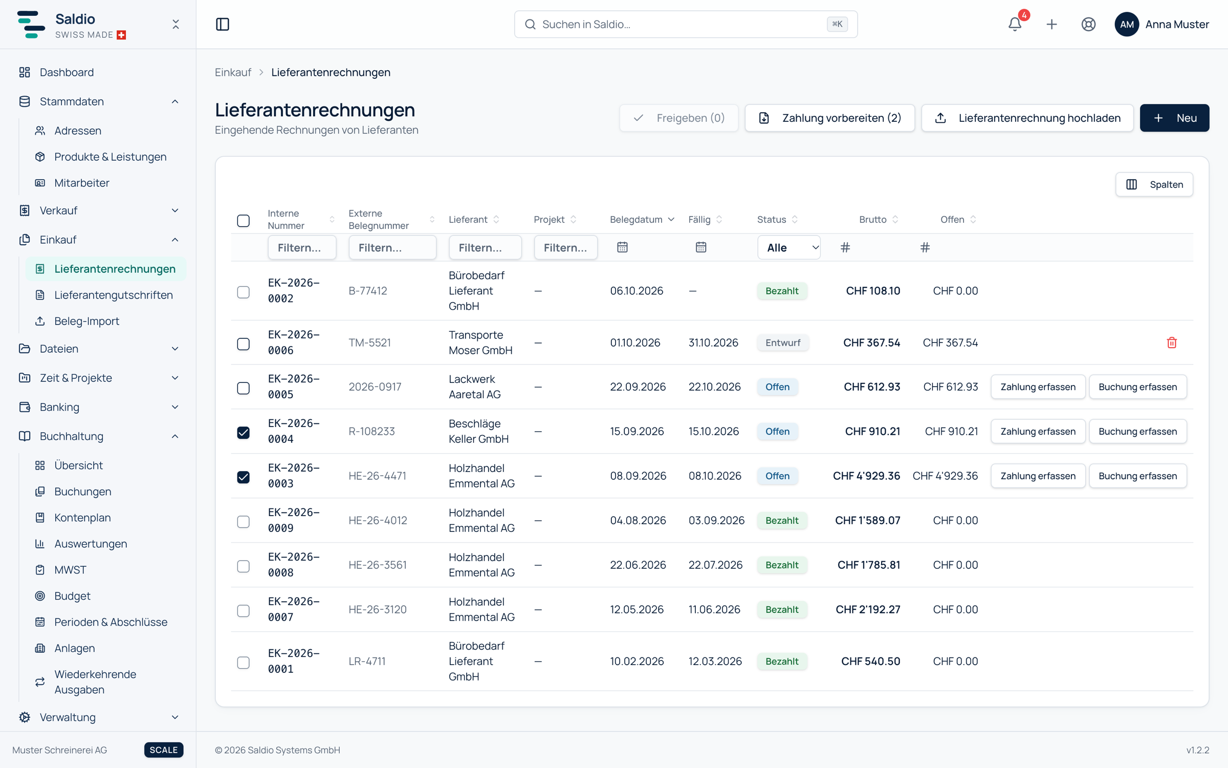This screenshot has width=1228, height=768.
Task: Click Zahlung vorbereiten (2) button
Action: point(830,118)
